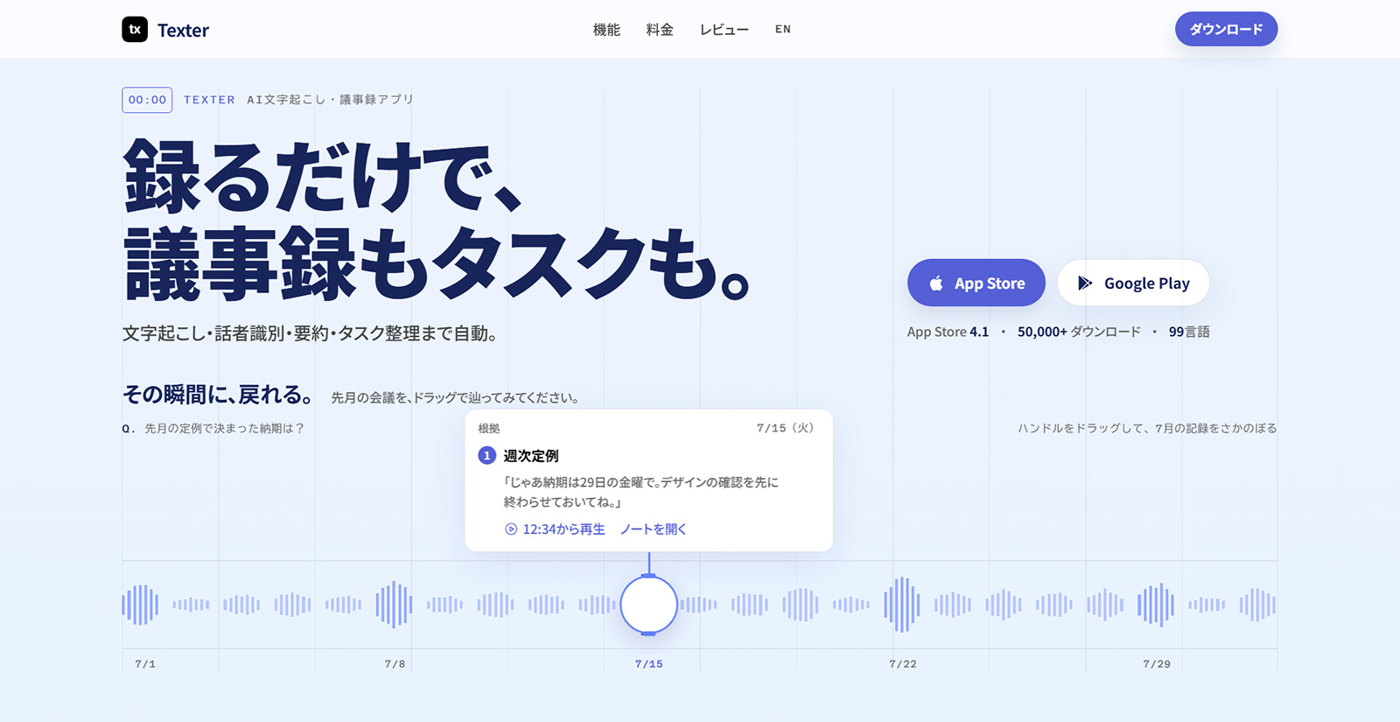Viewport: 1400px width, 722px height.
Task: Click the App Store 4.1 rating text
Action: coord(948,332)
